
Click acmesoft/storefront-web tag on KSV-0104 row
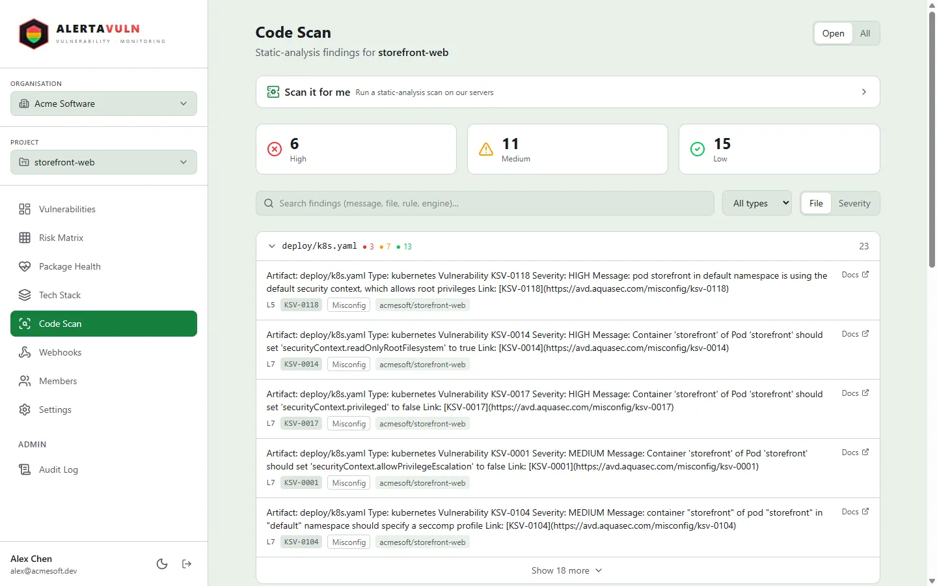tap(422, 542)
